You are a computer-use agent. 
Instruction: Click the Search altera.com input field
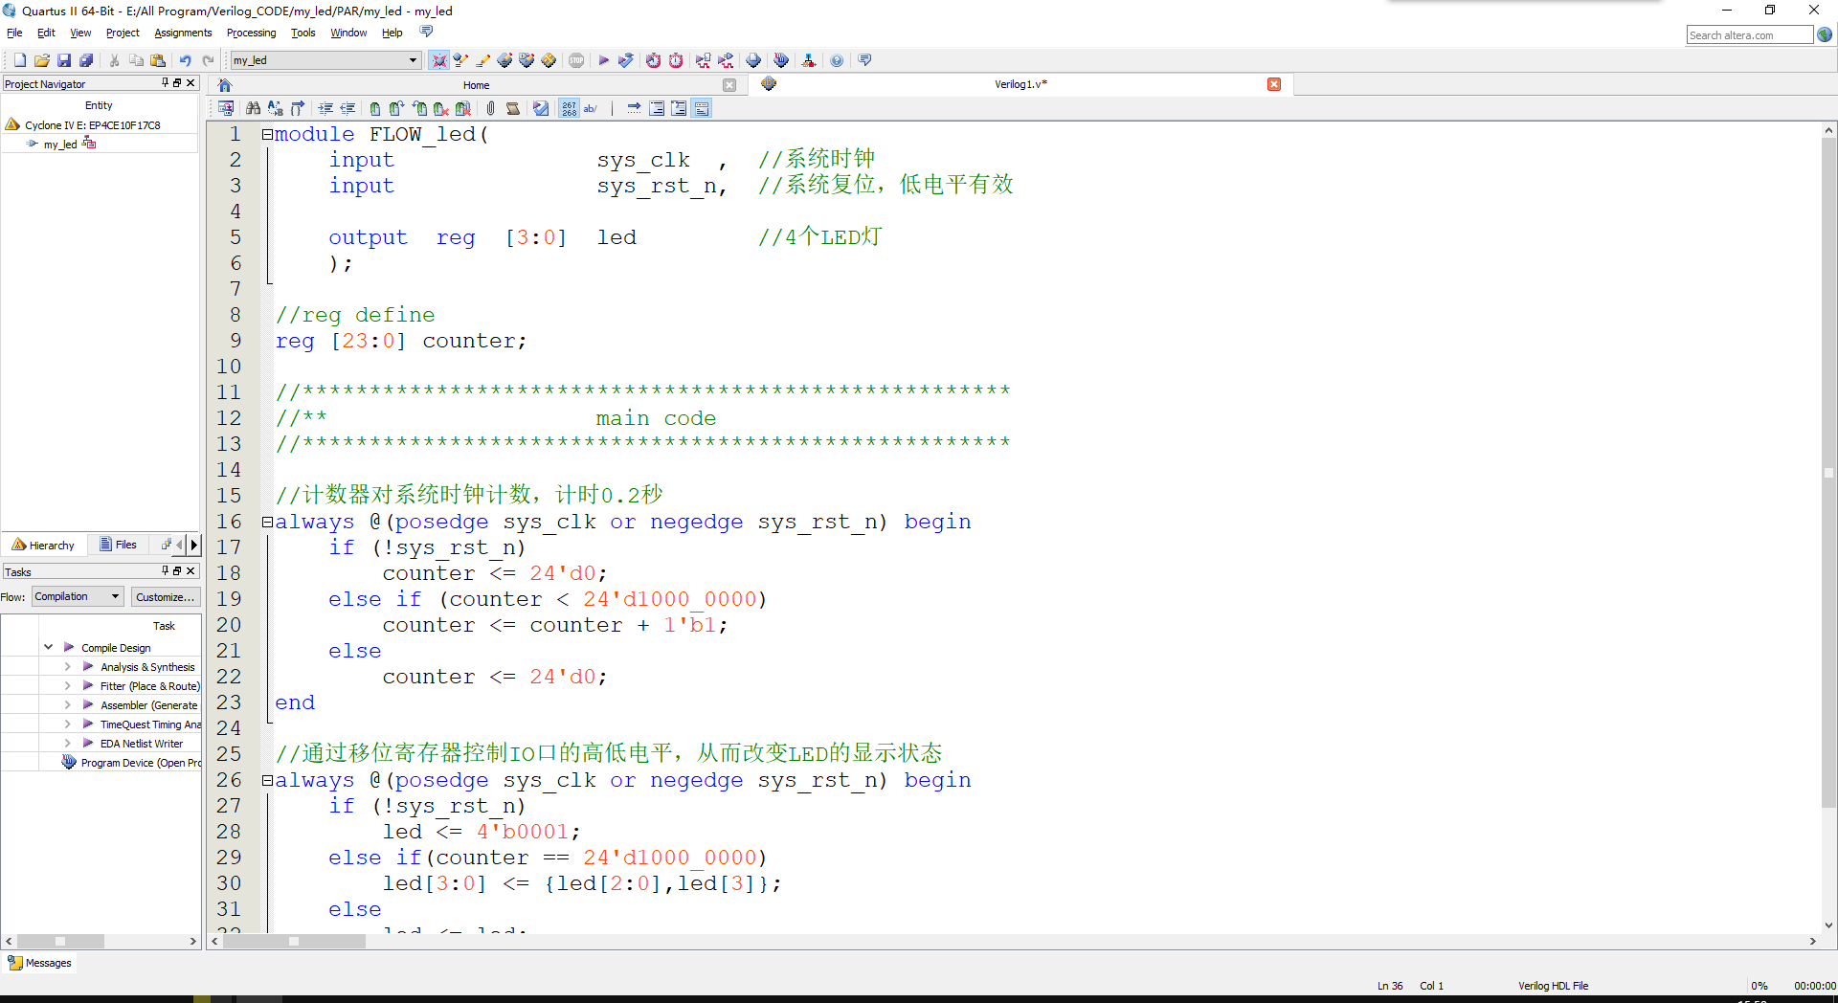point(1749,35)
